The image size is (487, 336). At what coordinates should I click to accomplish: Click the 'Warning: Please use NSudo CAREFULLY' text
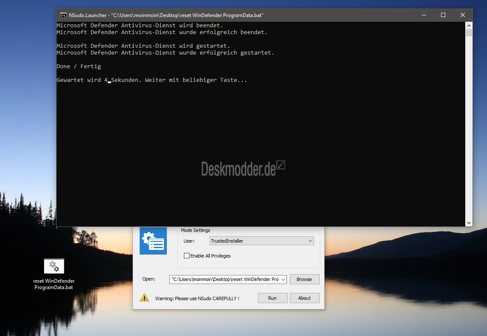click(x=197, y=298)
